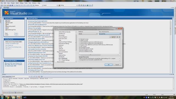176x99 pixels.
Task: Open the Help menu
Action: pyautogui.click(x=39, y=3)
